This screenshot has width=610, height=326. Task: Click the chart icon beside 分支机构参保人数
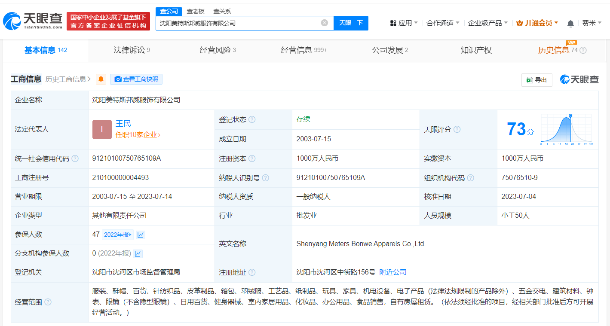(x=138, y=253)
